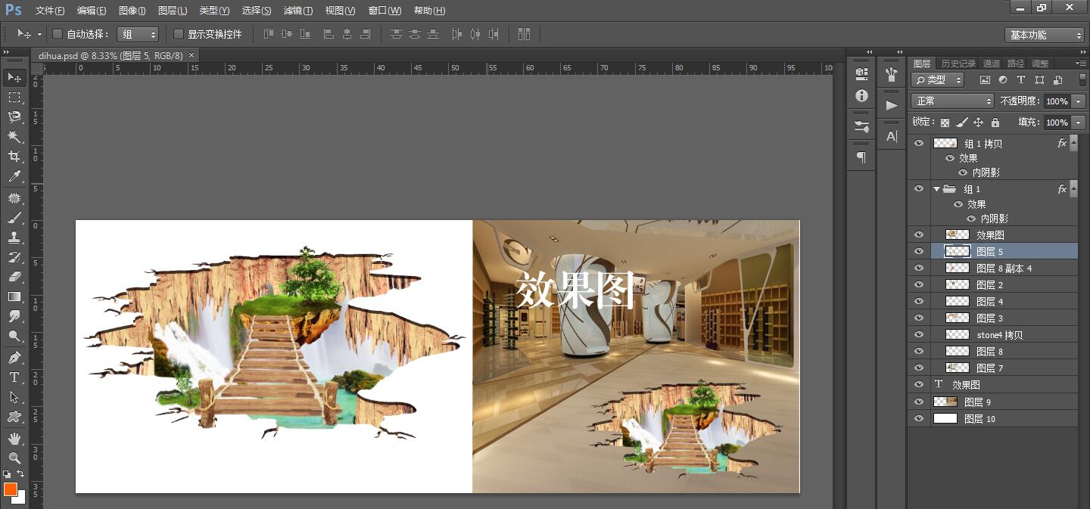Collapse the 组 1 group triangle
The image size is (1090, 509).
pos(936,189)
